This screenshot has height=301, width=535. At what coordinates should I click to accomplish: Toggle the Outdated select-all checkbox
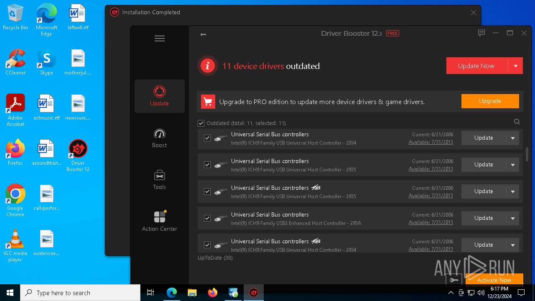pyautogui.click(x=201, y=123)
